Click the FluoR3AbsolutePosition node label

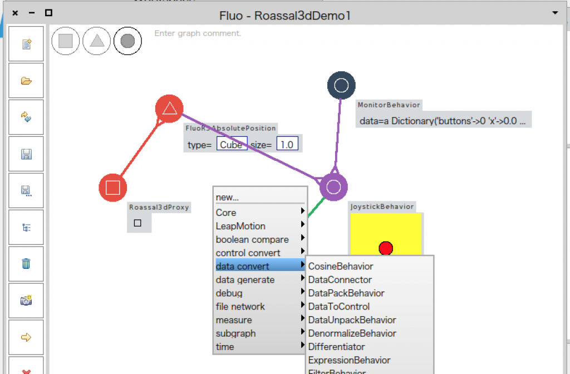tap(230, 128)
